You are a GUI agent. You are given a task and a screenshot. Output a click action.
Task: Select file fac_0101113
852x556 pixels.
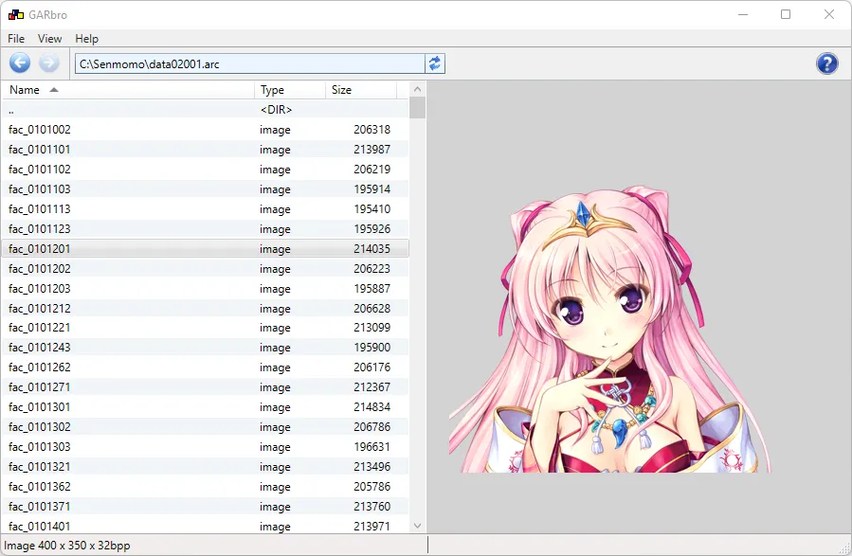tap(206, 209)
